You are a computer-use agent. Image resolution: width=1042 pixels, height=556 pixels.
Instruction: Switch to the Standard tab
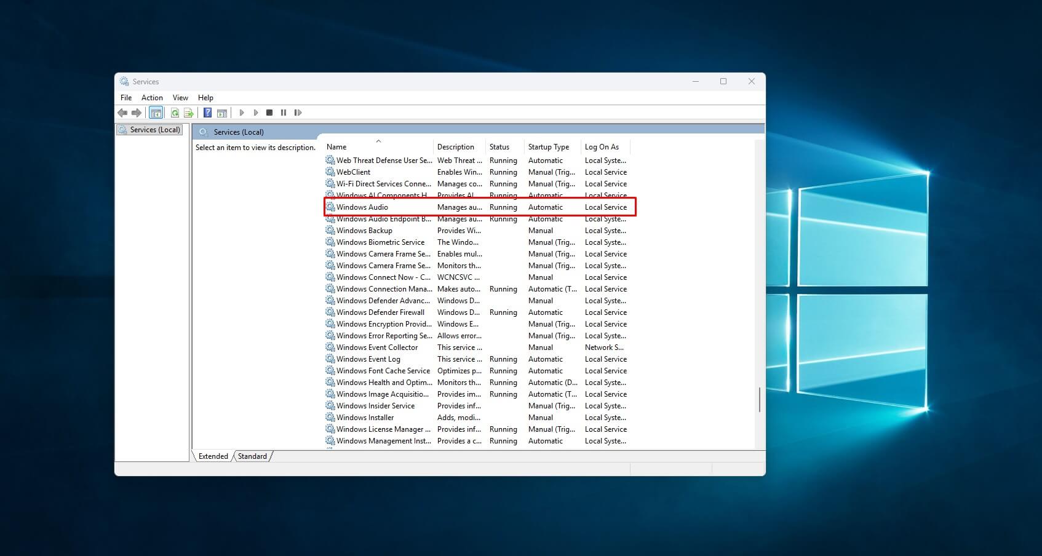coord(252,456)
